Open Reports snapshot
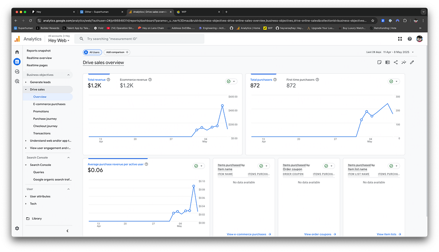The width and height of the screenshot is (439, 252). coord(39,50)
